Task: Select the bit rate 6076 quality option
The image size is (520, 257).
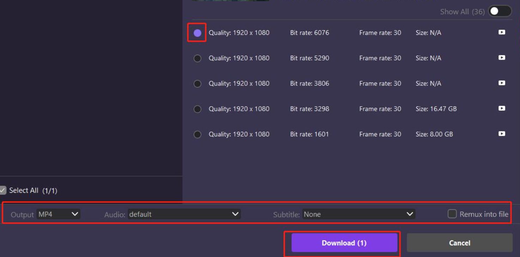Action: pos(198,33)
